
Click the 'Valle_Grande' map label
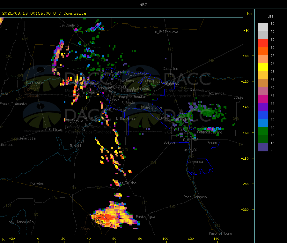95,118
